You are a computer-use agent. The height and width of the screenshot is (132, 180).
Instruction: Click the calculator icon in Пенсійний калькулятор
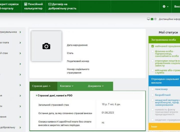pyautogui.click(x=26, y=4)
